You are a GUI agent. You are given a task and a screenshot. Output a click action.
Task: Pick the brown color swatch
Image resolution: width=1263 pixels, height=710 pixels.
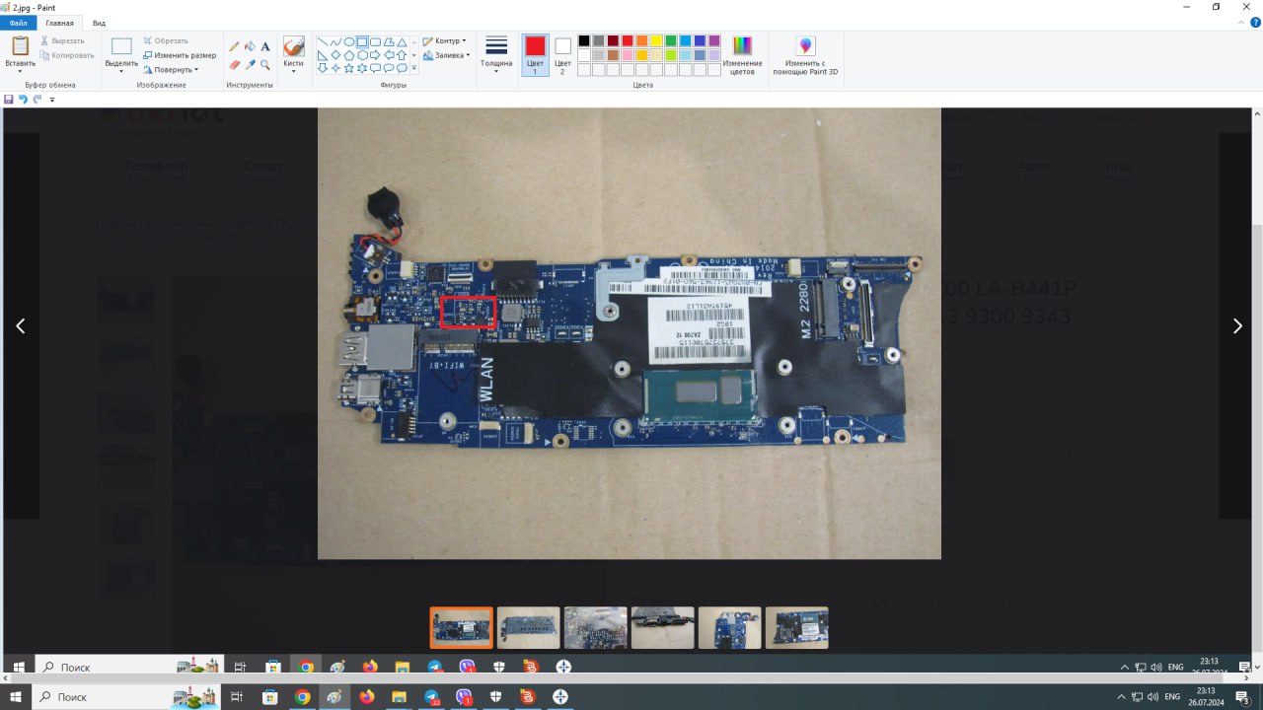tap(613, 55)
